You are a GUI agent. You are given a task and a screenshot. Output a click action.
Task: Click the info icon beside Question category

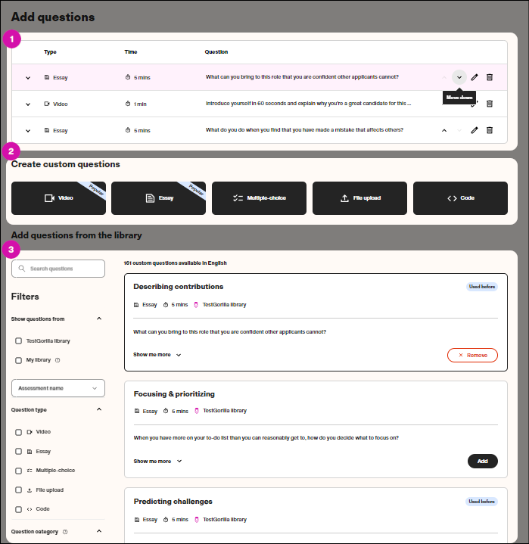pos(65,532)
